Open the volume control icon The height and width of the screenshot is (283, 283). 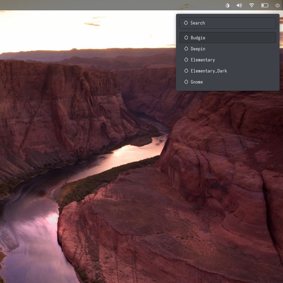point(239,5)
